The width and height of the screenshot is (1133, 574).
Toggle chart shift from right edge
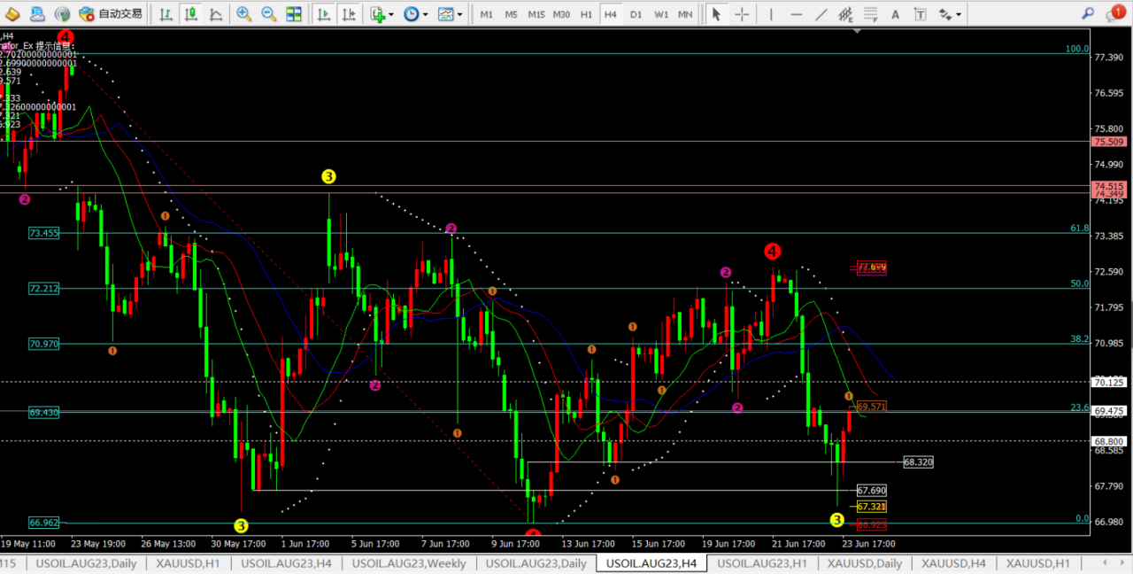(350, 14)
